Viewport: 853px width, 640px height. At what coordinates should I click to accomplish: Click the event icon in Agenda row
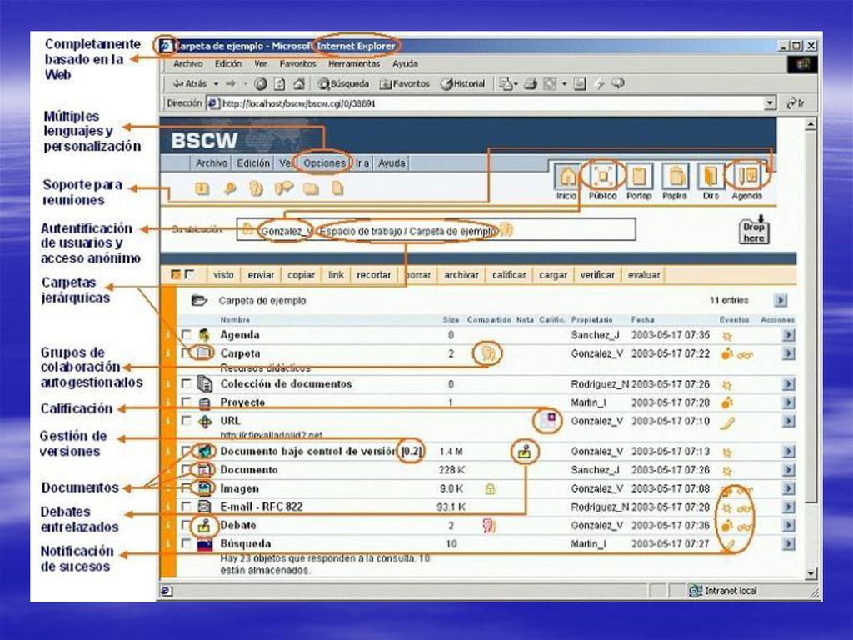tap(726, 336)
